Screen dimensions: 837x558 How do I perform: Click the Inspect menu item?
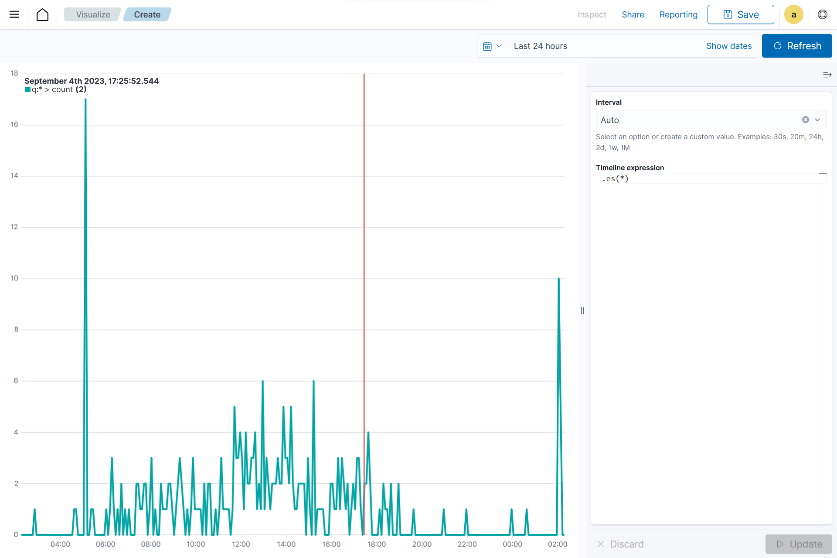click(592, 14)
